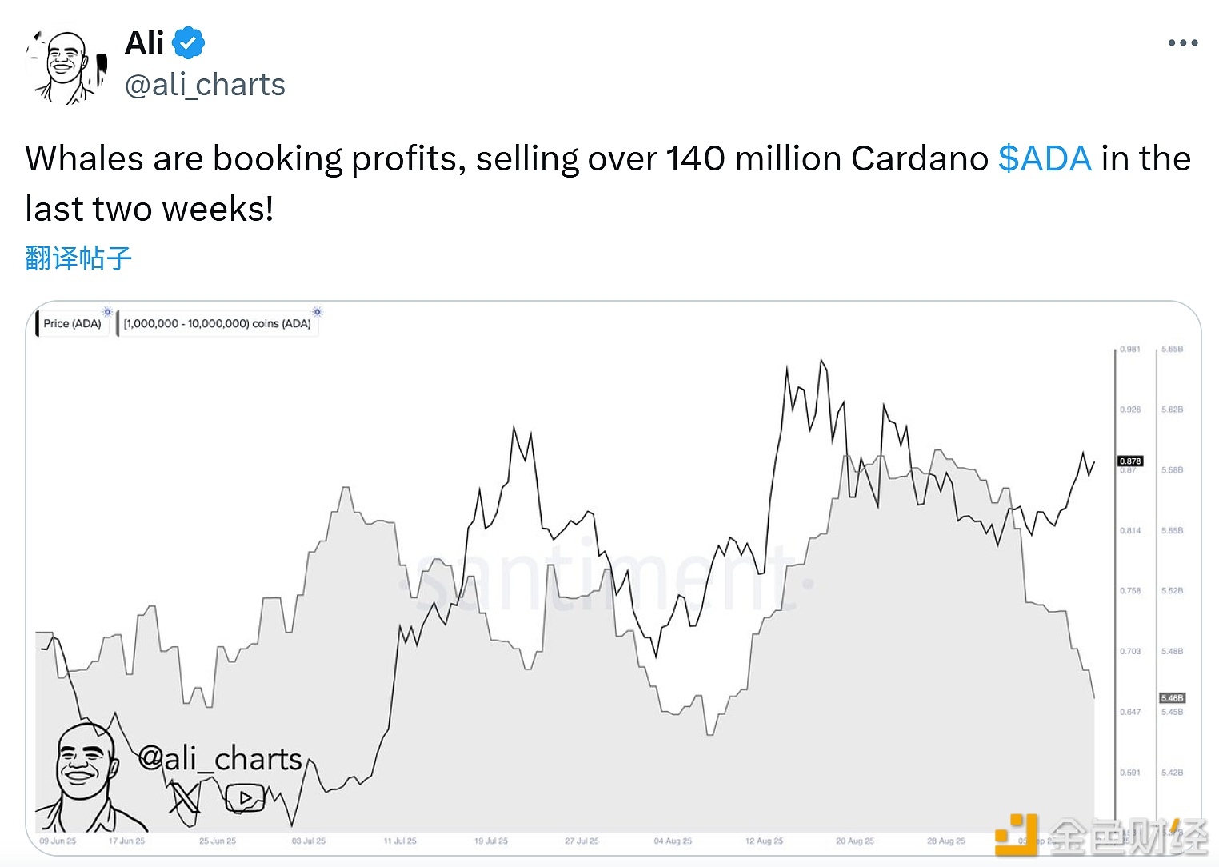This screenshot has width=1219, height=867.
Task: Click the blue verified badge beside Ali
Action: [189, 43]
